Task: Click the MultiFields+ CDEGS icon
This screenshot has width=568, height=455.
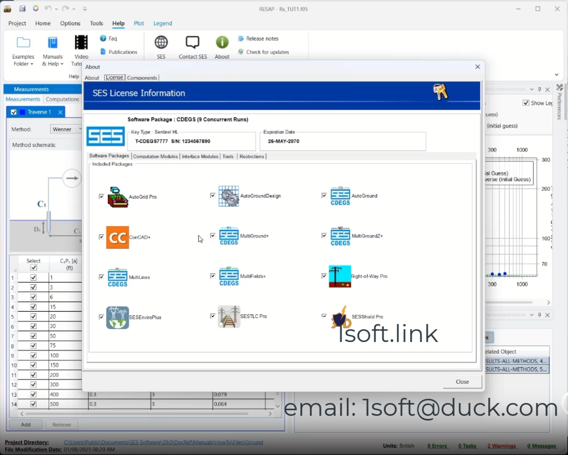Action: [x=229, y=276]
